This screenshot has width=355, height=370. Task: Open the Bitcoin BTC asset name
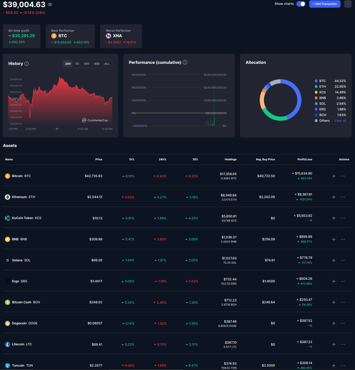click(21, 176)
